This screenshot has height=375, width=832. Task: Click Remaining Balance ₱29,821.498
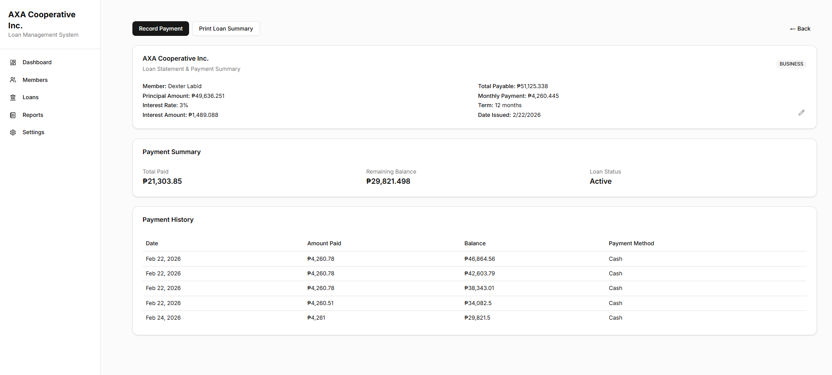click(388, 182)
